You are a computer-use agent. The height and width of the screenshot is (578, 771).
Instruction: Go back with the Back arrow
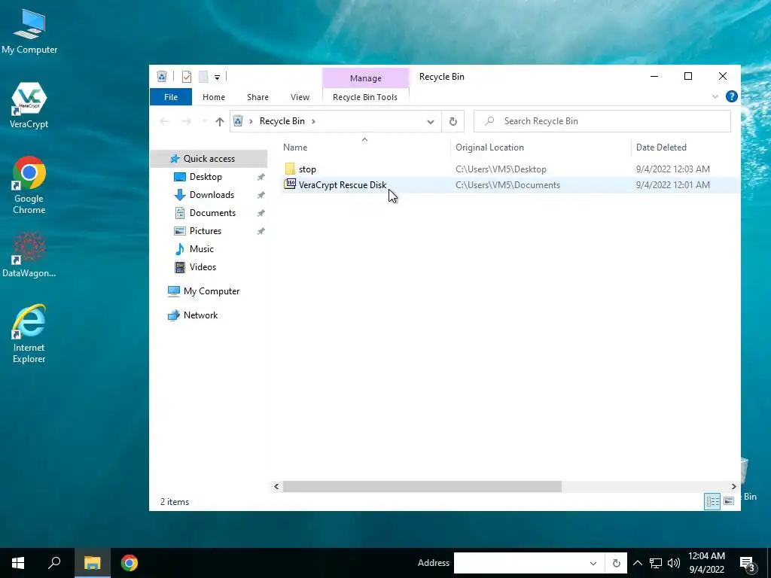pyautogui.click(x=164, y=121)
